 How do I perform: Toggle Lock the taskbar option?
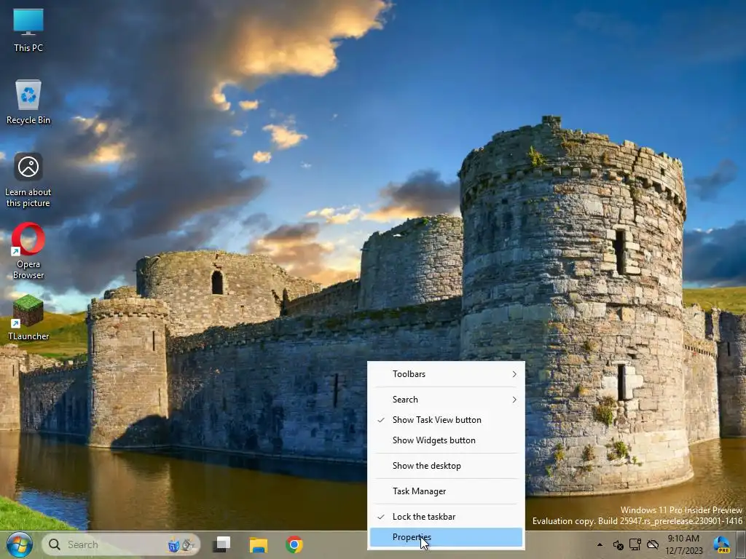point(447,517)
